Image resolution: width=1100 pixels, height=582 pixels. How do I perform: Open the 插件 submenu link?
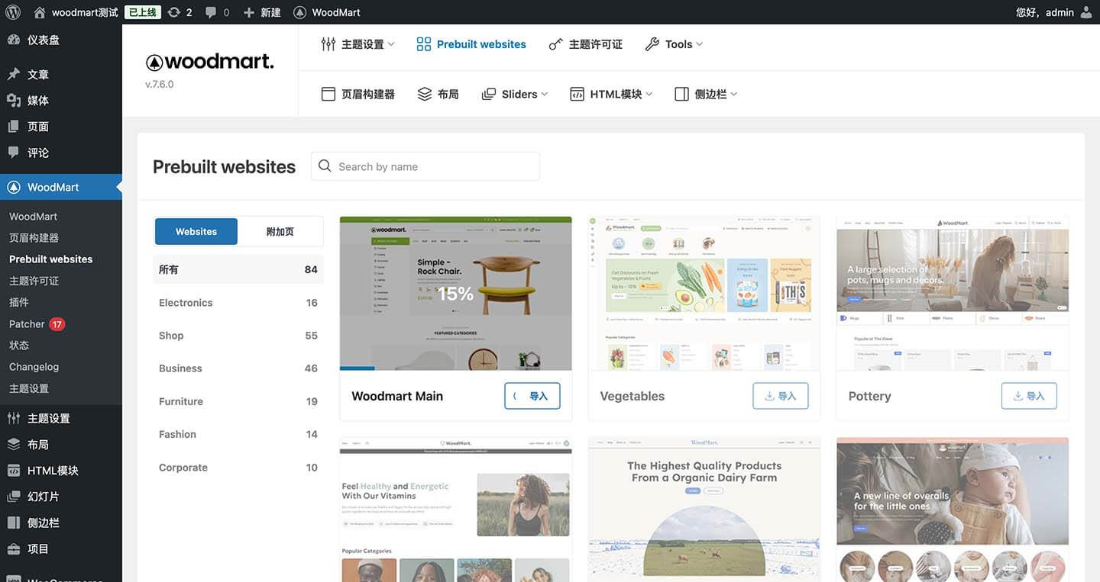19,302
